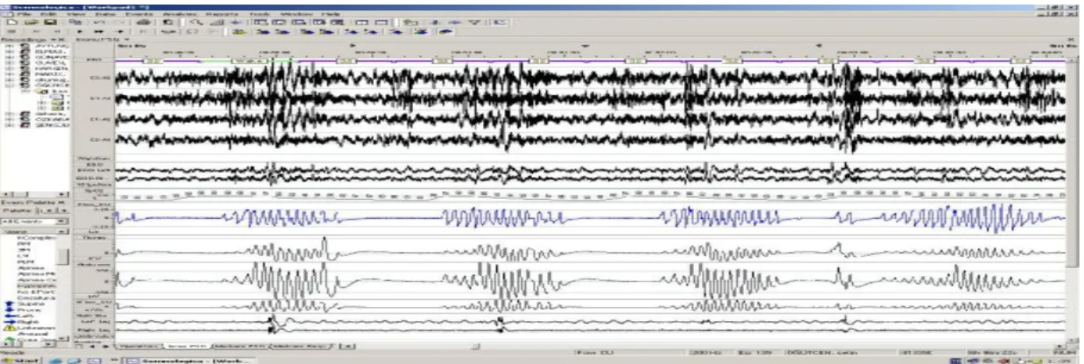Select Arousal in the event list
This screenshot has height=364, width=1084.
coord(32,334)
